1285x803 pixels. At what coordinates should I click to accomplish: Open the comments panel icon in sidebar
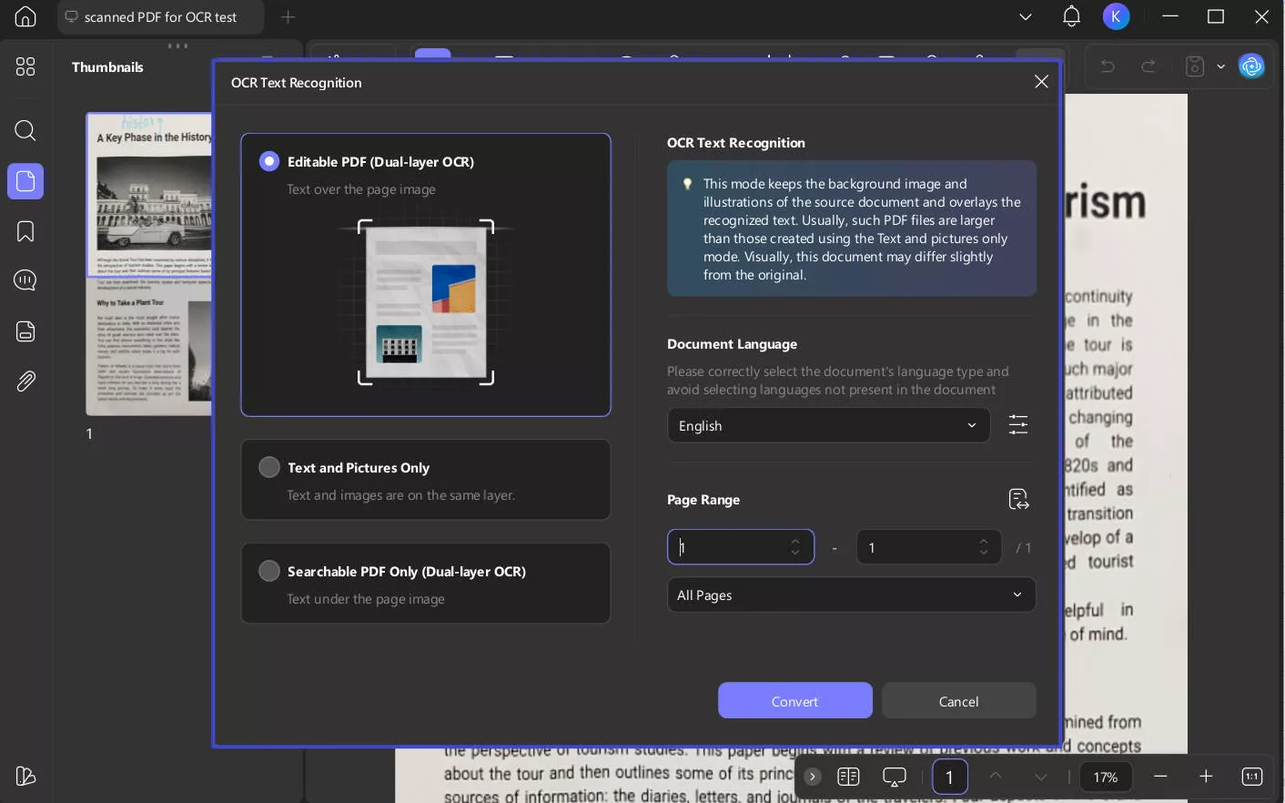coord(25,280)
